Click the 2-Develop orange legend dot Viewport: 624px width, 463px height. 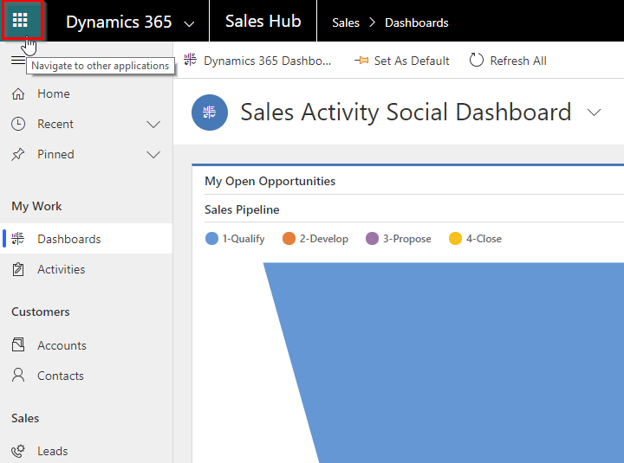[x=289, y=239]
